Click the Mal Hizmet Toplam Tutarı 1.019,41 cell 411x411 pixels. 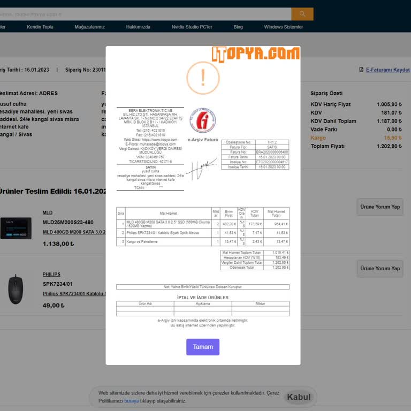pos(277,253)
